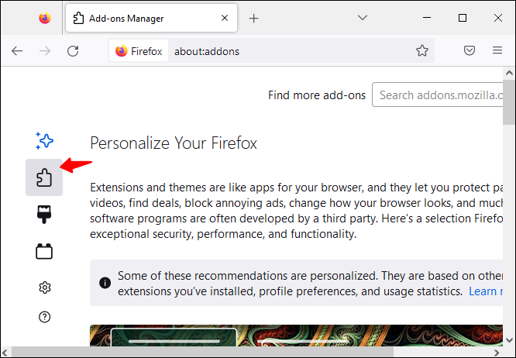Open the Firefox application hamburger menu

497,50
